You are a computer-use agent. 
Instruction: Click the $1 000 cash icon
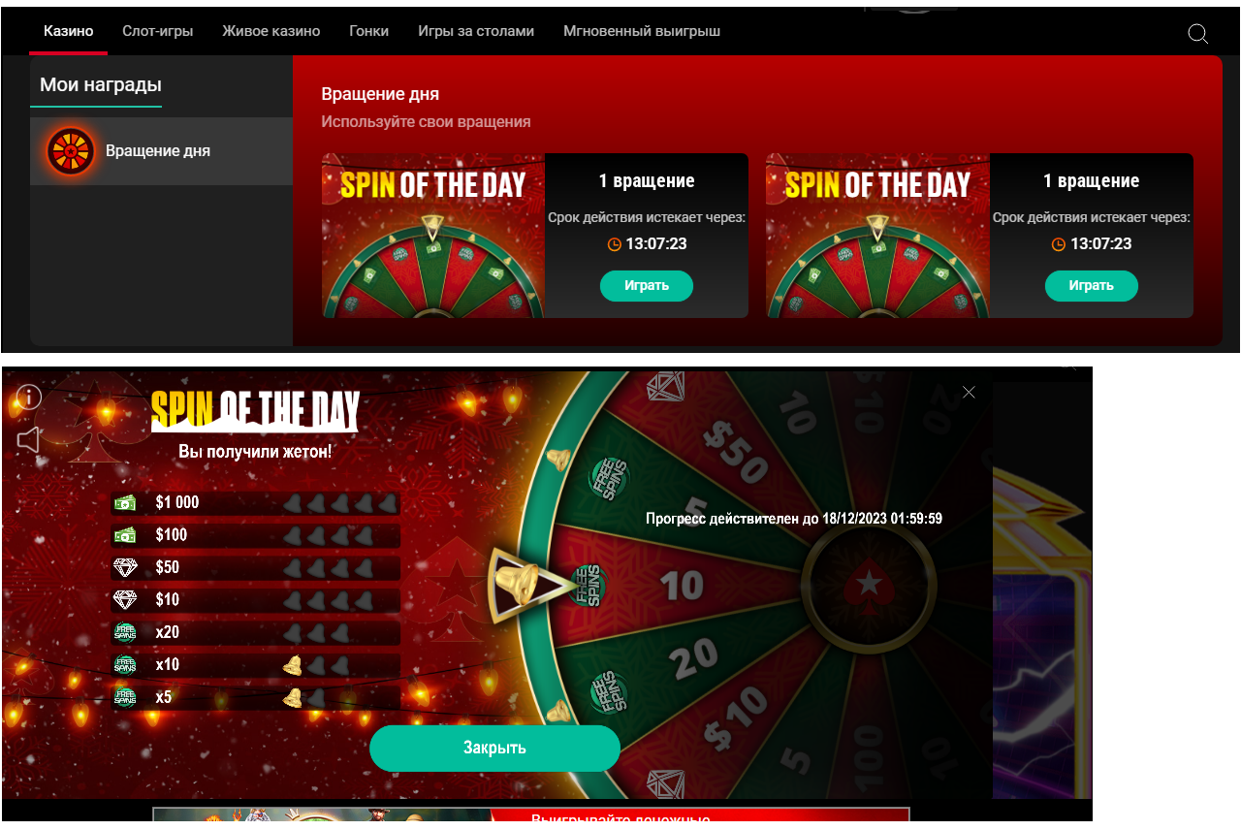(x=125, y=502)
